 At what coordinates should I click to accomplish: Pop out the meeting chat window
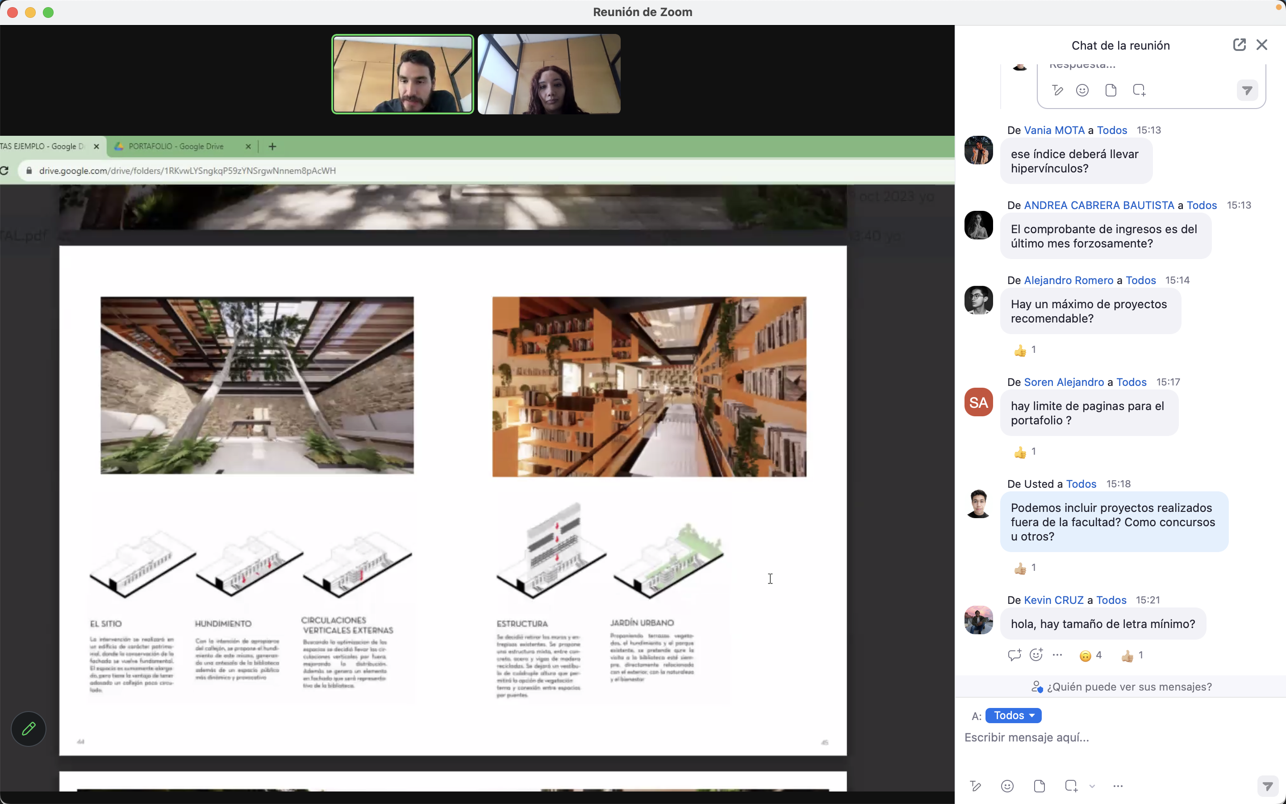pyautogui.click(x=1239, y=45)
